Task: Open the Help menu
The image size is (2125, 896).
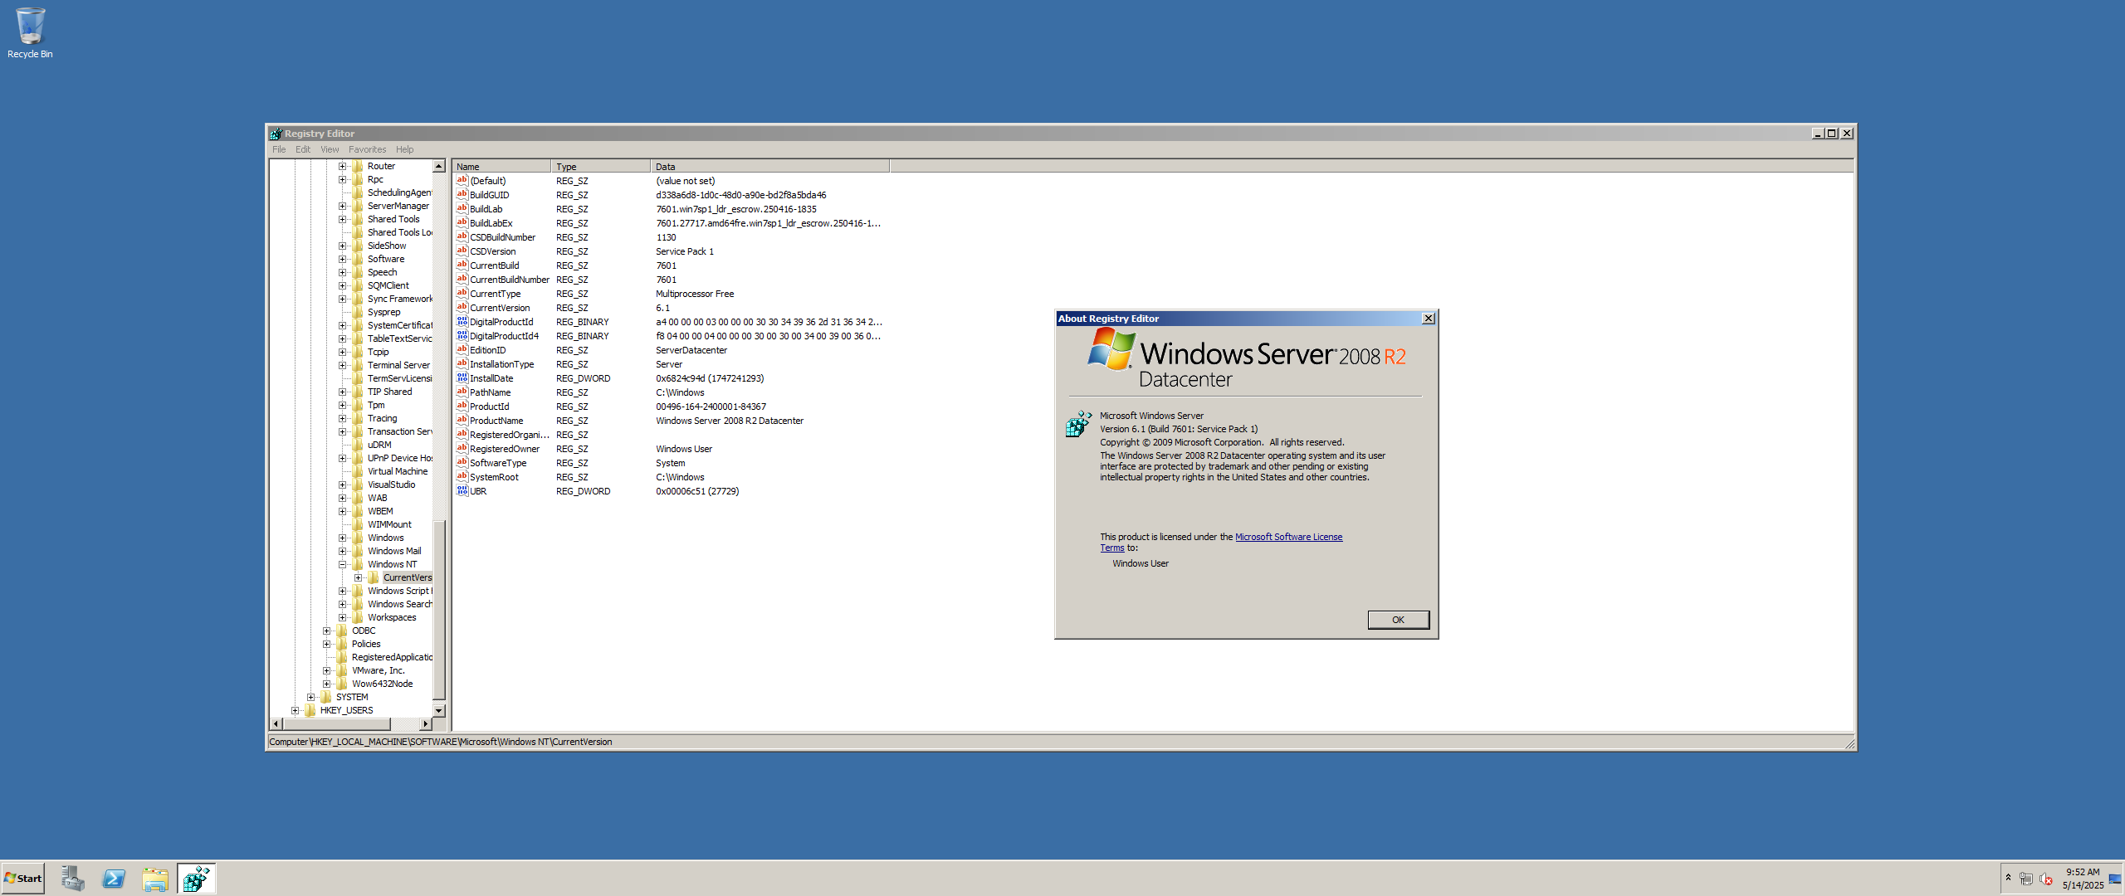Action: (x=404, y=149)
